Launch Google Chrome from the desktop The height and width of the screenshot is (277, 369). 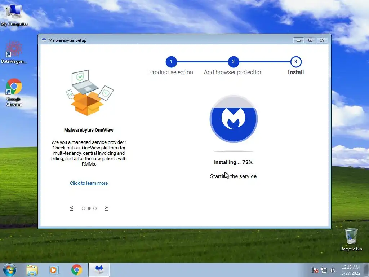(14, 92)
